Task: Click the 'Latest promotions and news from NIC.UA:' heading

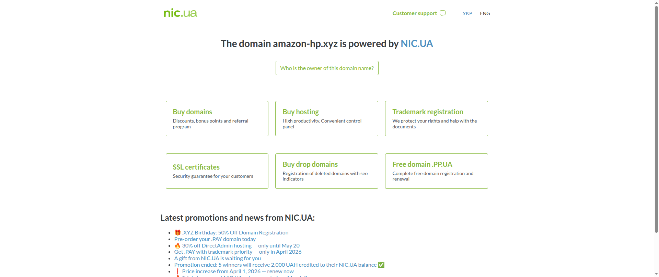Action: click(x=238, y=218)
